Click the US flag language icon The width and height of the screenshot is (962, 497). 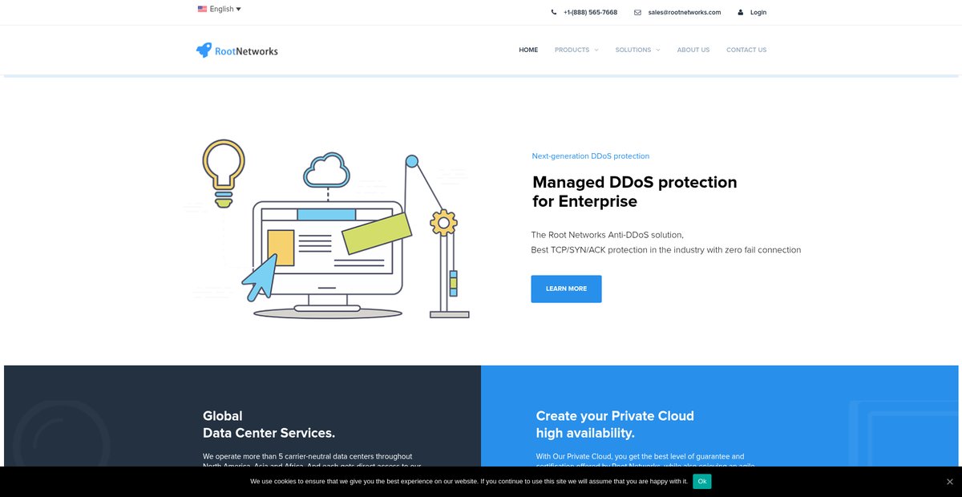(202, 9)
